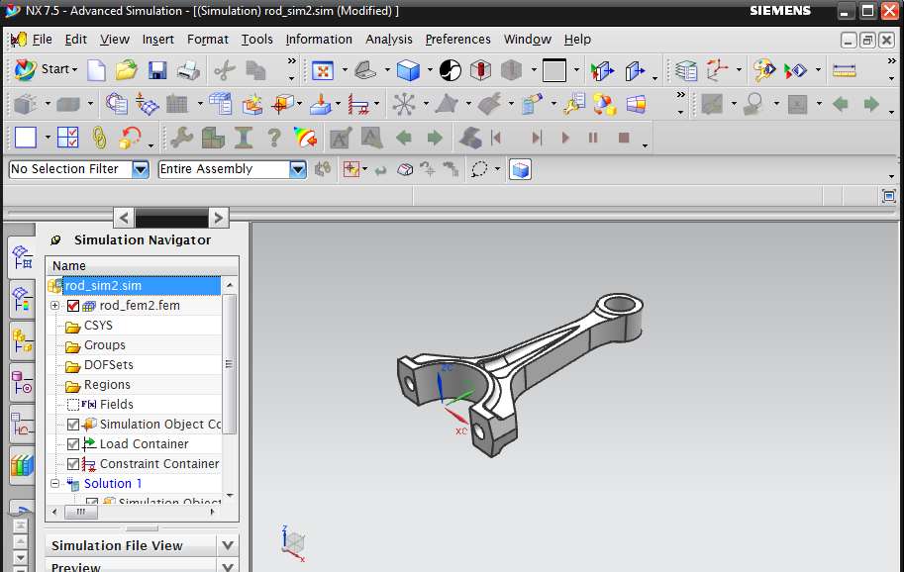
Task: Click the red constraint type icon
Action: [358, 104]
